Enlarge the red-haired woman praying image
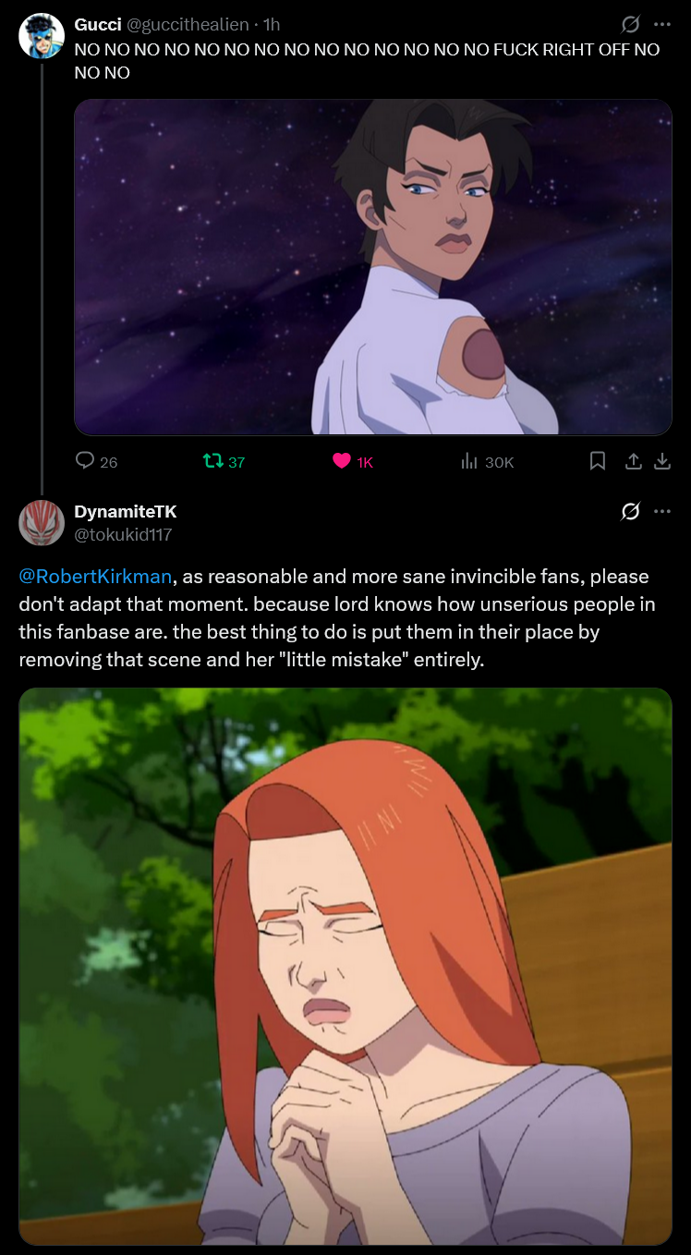This screenshot has height=1255, width=691. click(345, 967)
